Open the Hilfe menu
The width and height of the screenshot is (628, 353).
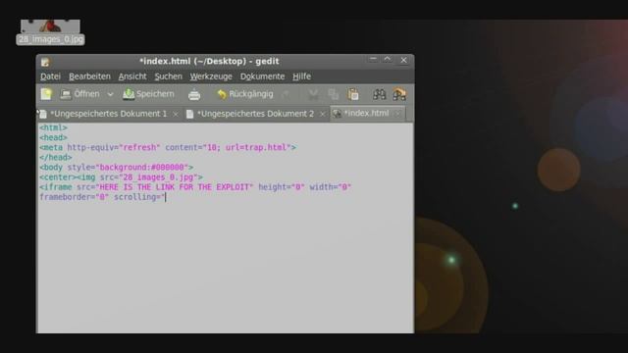pos(301,76)
